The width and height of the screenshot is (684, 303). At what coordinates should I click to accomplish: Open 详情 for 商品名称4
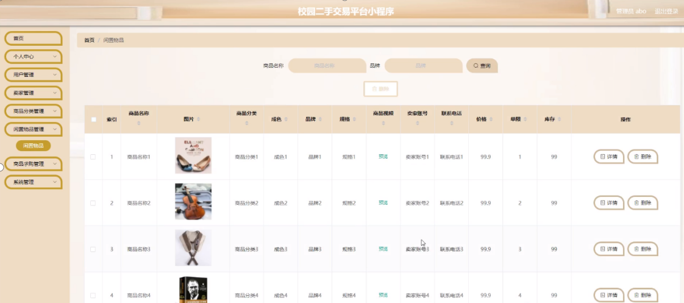pyautogui.click(x=608, y=295)
